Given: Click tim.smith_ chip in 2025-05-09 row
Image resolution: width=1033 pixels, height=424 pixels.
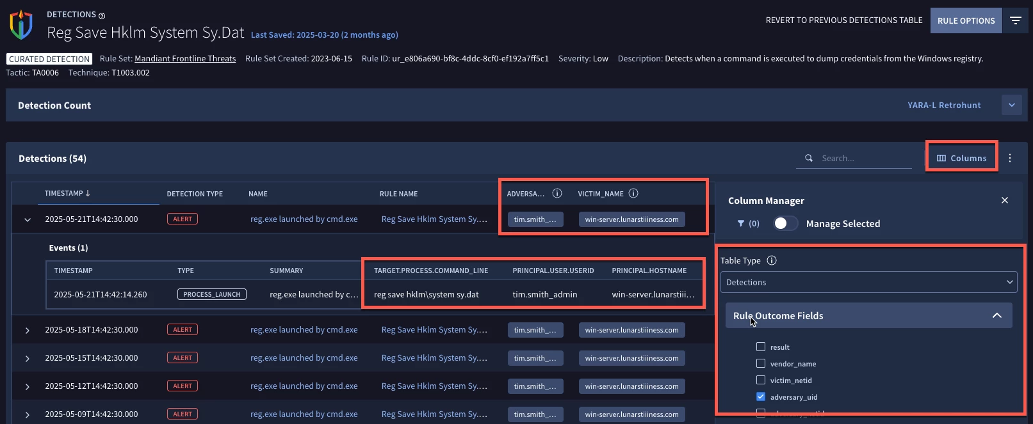Looking at the screenshot, I should [535, 414].
